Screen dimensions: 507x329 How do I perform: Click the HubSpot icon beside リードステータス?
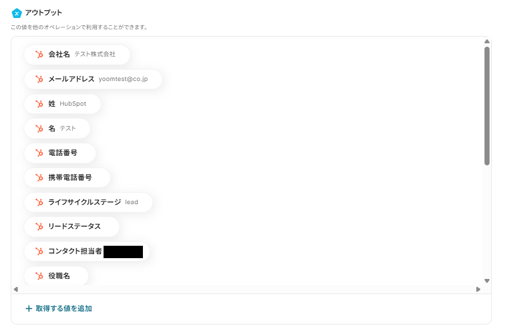tap(39, 227)
